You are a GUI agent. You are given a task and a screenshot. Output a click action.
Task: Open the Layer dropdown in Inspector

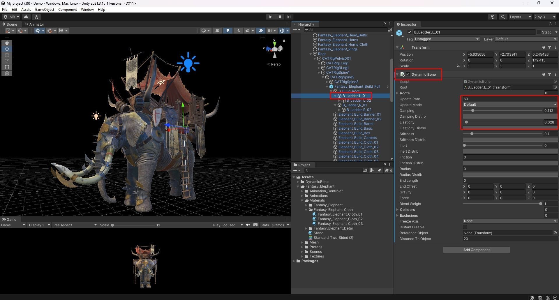tap(526, 39)
